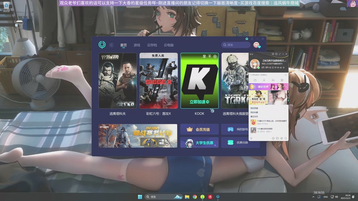This screenshot has height=201, width=358.
Task: Click the YY search magnifier icon
Action: point(286,75)
